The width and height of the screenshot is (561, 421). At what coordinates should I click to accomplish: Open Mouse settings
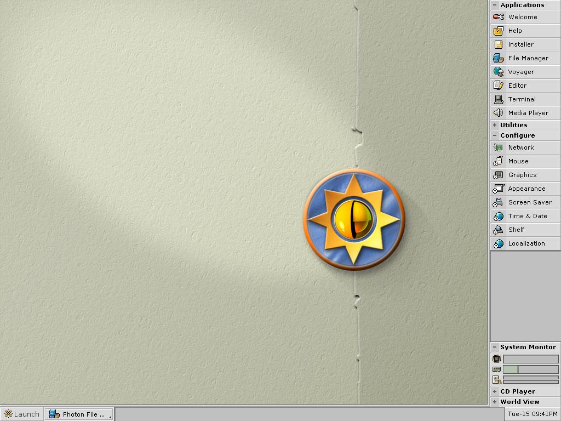click(525, 161)
